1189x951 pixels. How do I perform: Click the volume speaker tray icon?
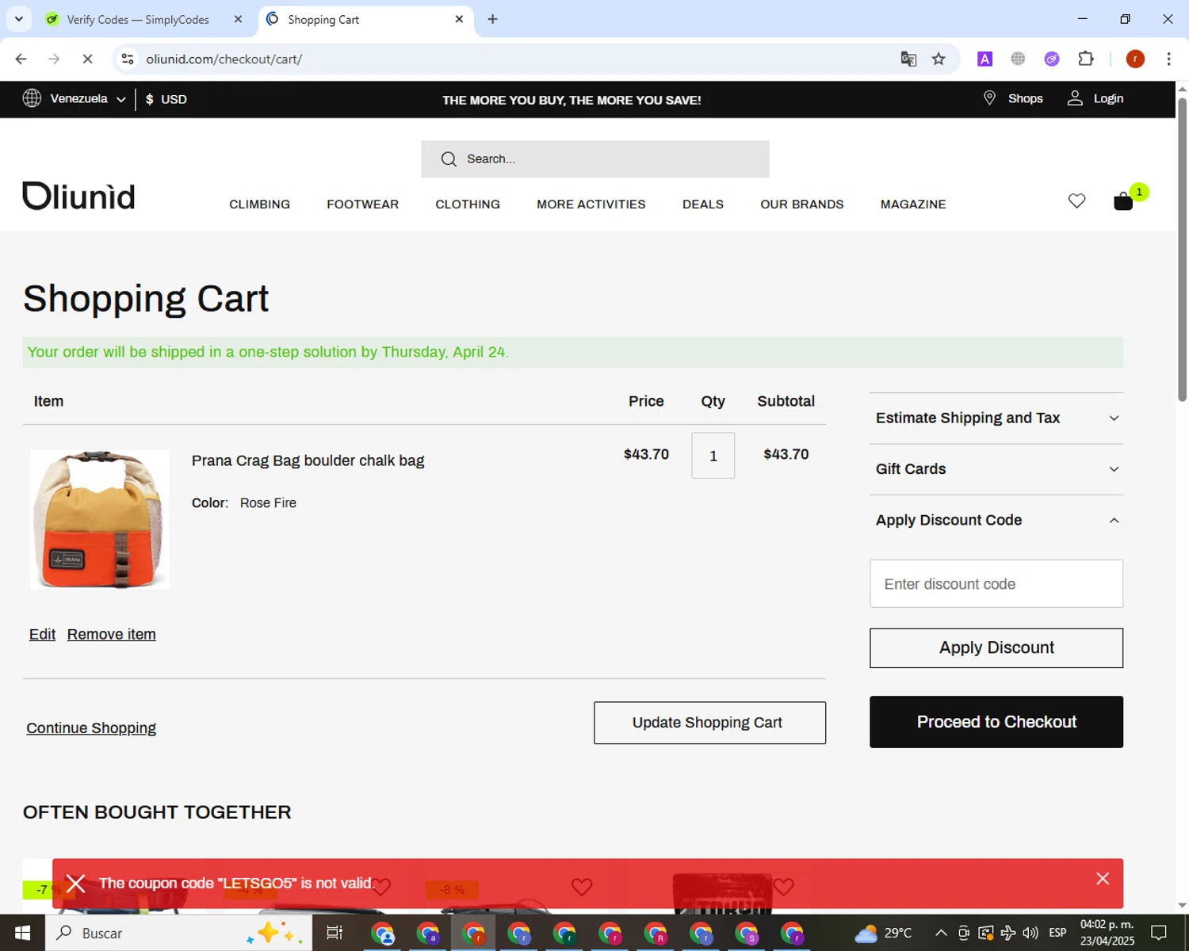pyautogui.click(x=1030, y=933)
